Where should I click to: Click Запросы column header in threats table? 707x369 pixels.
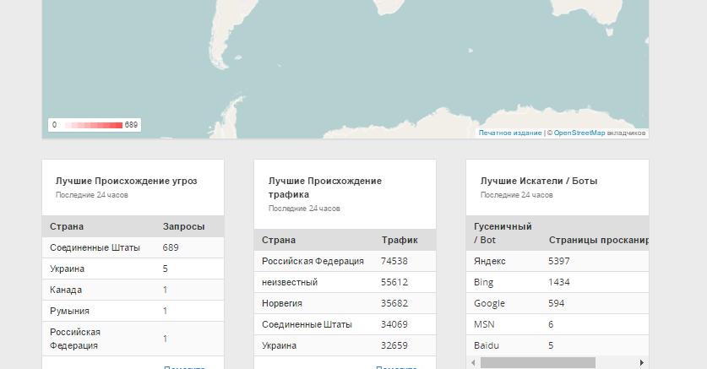coord(183,226)
